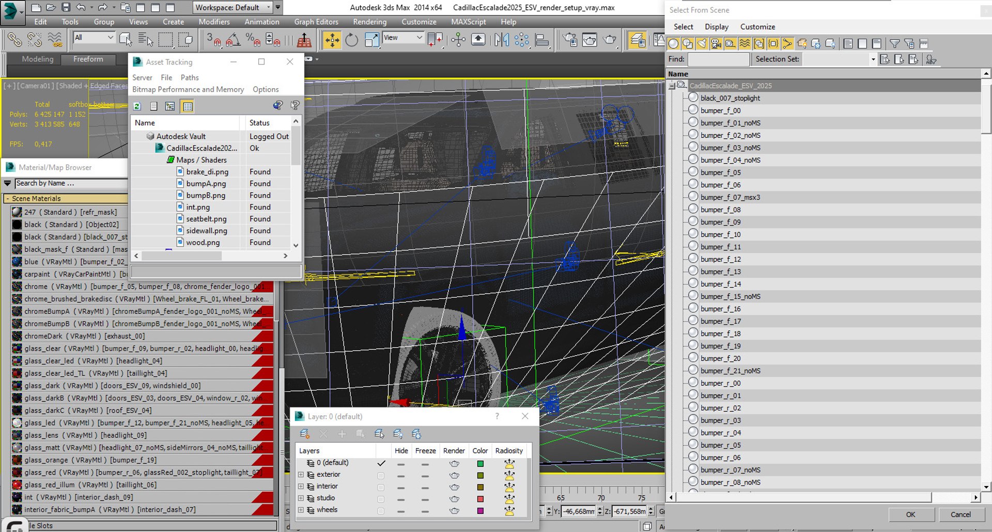Toggle current layer checkbox for wheels
The image size is (992, 532).
click(x=381, y=511)
